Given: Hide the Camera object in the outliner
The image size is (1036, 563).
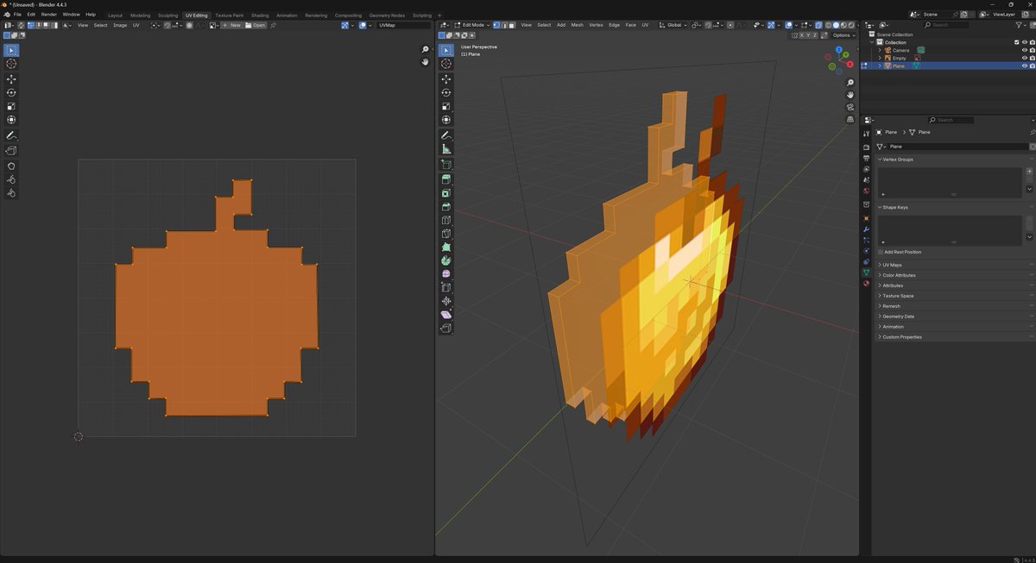Looking at the screenshot, I should point(1025,50).
